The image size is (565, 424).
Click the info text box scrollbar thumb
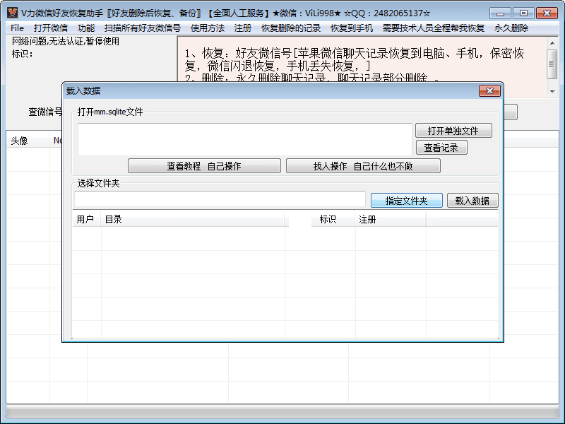552,64
